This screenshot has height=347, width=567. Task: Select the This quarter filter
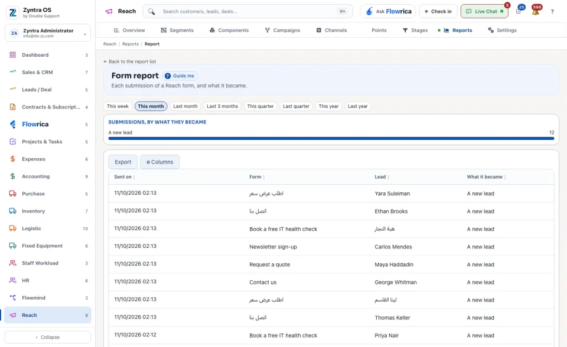tap(260, 106)
